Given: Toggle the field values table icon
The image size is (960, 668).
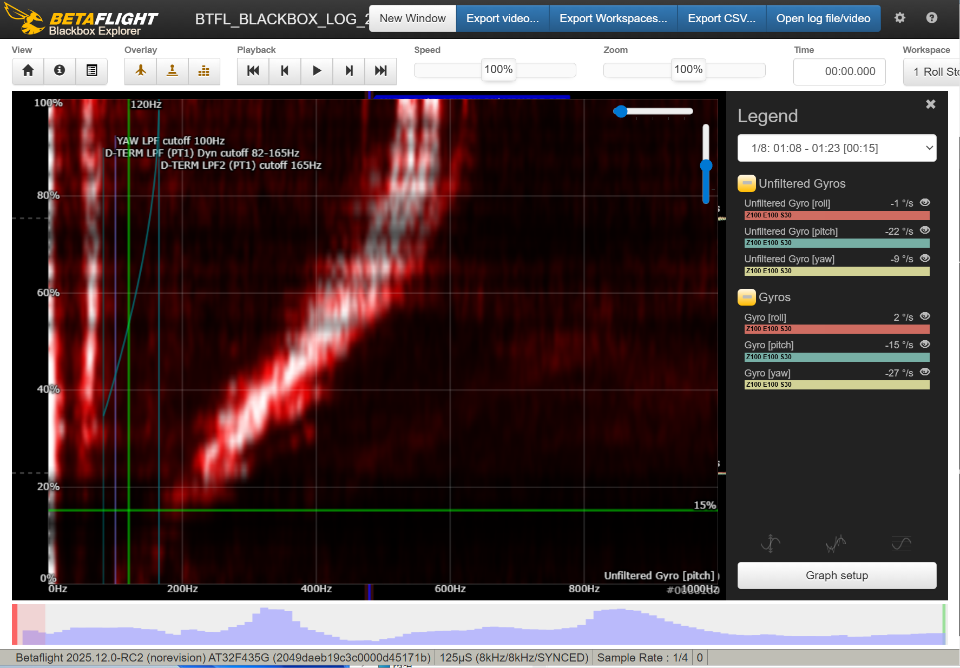Looking at the screenshot, I should (91, 71).
